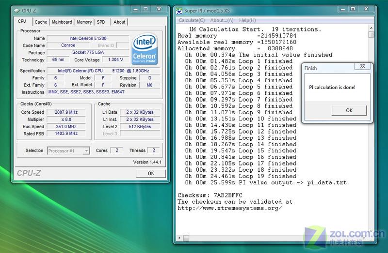Screen dimensions: 388x253
Task: Click the Core Voltage value 1.304 V
Action: (x=115, y=60)
